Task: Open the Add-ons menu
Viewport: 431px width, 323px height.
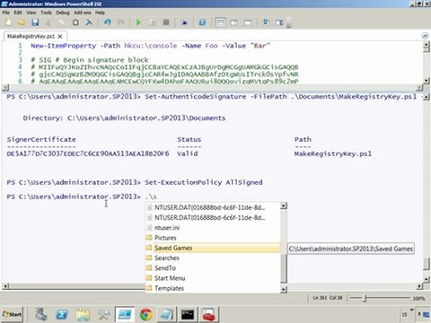Action: 83,13
